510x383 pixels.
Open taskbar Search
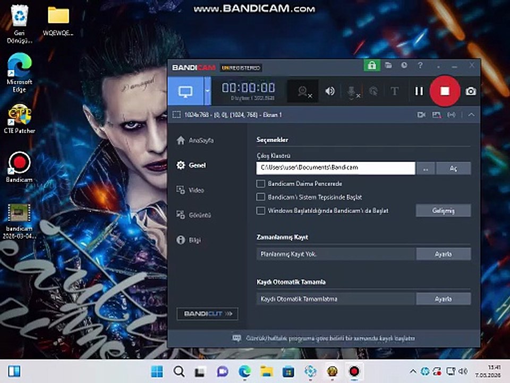coord(179,371)
